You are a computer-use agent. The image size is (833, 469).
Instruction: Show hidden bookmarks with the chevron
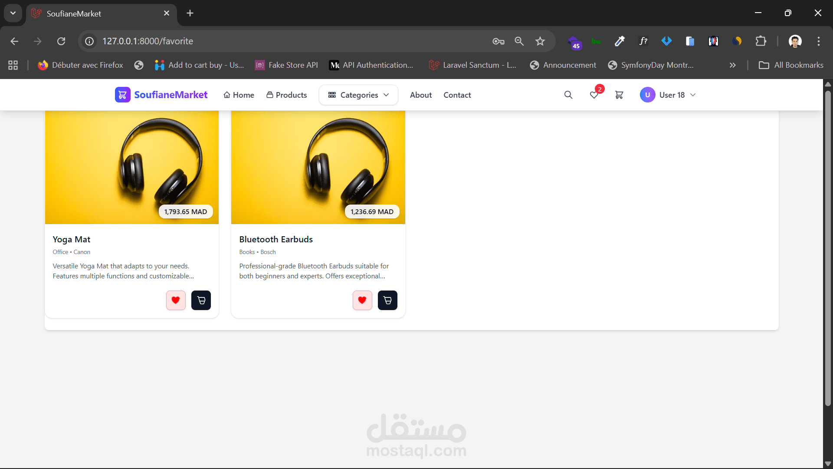pyautogui.click(x=732, y=65)
